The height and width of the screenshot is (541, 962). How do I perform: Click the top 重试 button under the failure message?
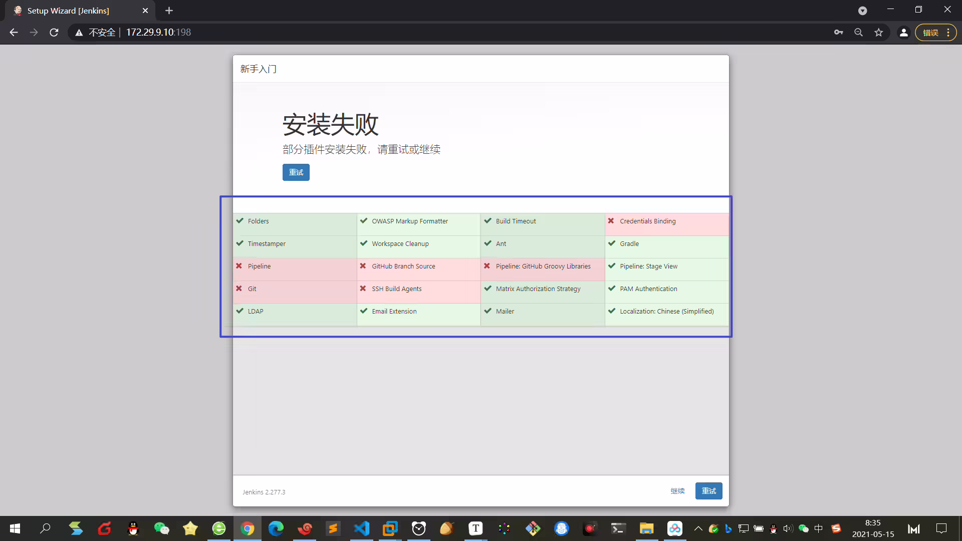click(x=296, y=172)
